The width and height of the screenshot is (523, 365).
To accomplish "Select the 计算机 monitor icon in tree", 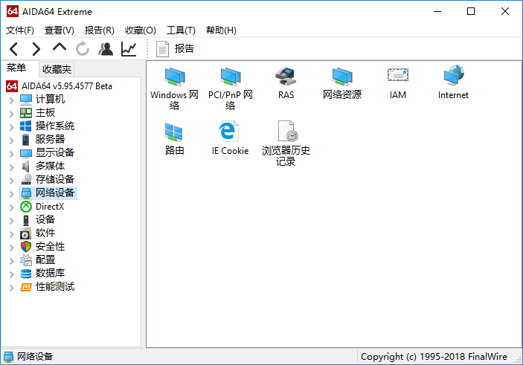I will click(x=26, y=100).
